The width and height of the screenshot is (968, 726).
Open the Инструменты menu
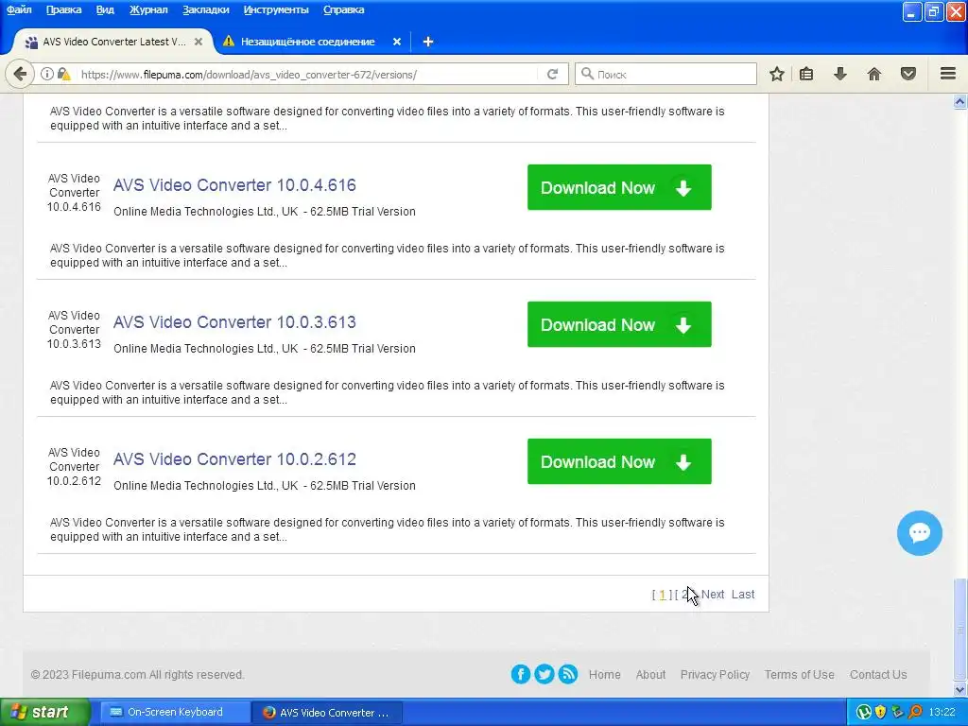(276, 9)
